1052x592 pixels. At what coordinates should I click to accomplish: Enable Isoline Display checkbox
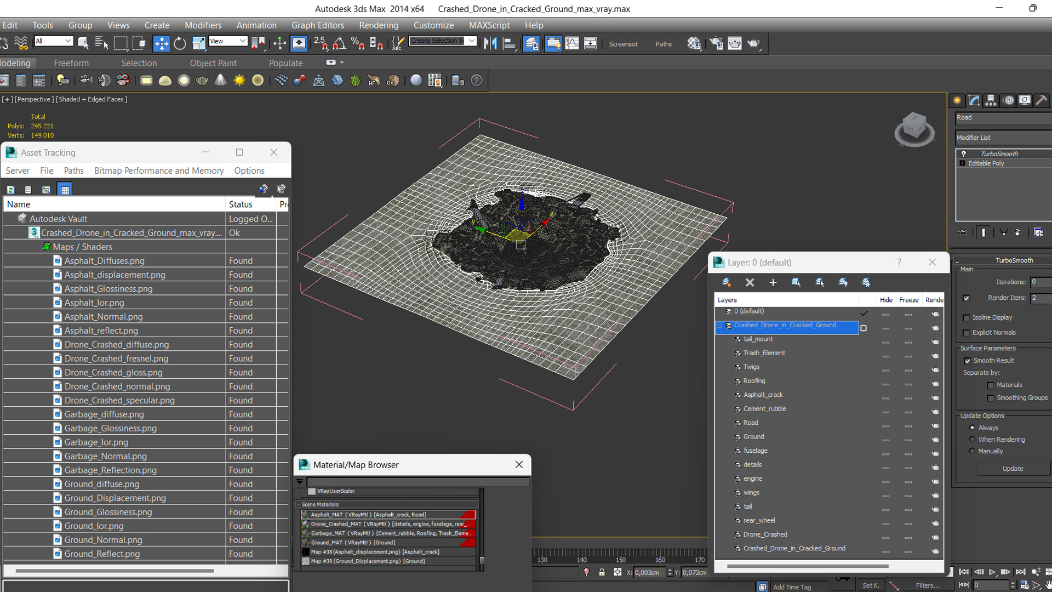[x=966, y=318]
